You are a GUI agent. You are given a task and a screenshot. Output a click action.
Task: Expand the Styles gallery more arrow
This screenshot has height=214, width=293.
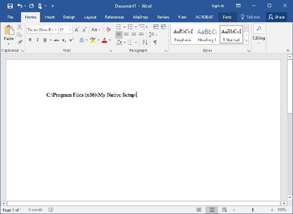(246, 41)
